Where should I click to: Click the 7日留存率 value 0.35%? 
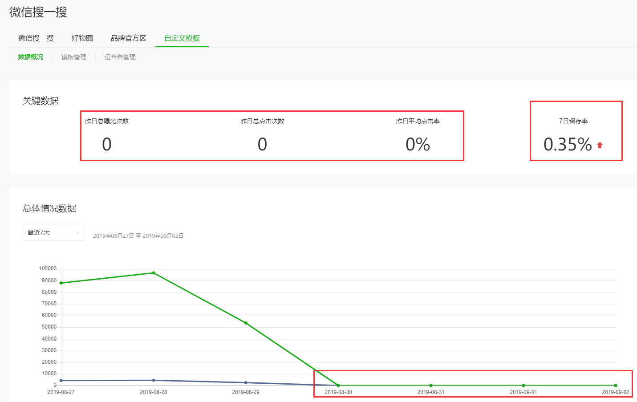click(568, 145)
